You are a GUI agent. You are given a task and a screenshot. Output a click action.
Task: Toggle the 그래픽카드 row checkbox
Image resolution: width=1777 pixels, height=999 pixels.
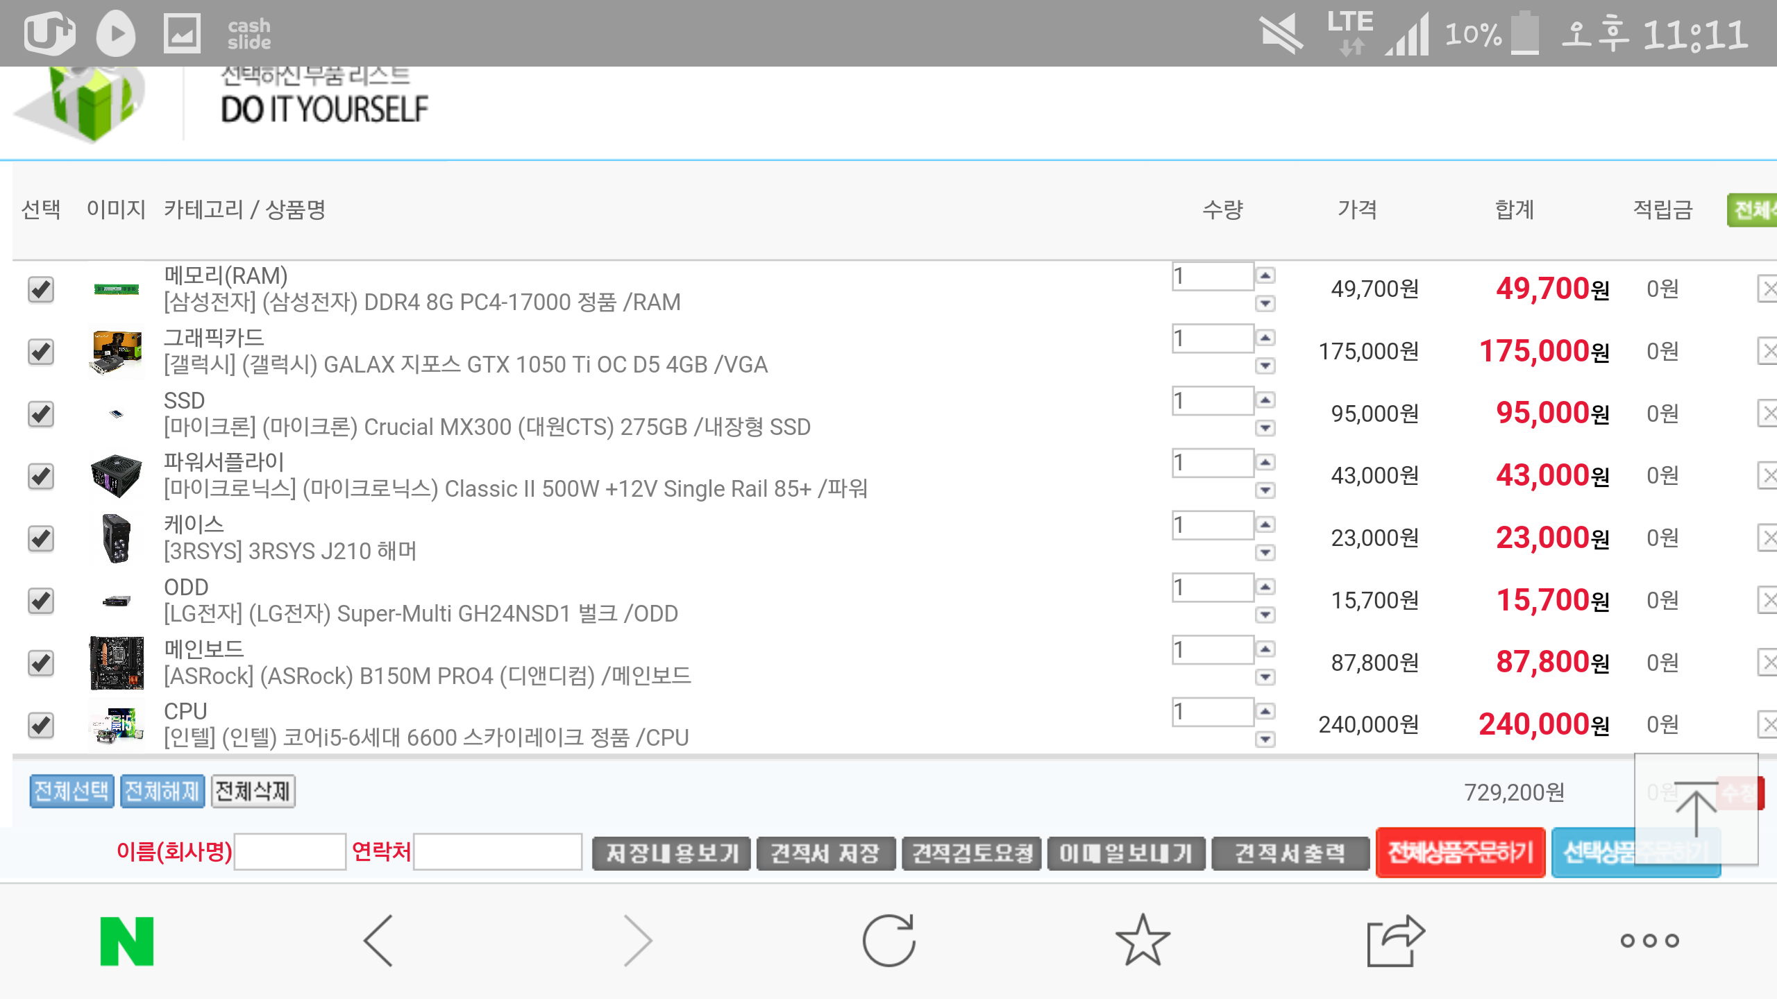(x=41, y=352)
